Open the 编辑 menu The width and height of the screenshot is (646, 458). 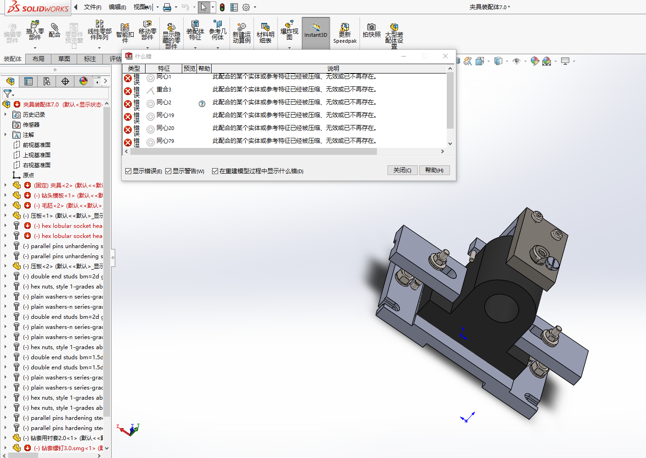pyautogui.click(x=118, y=7)
